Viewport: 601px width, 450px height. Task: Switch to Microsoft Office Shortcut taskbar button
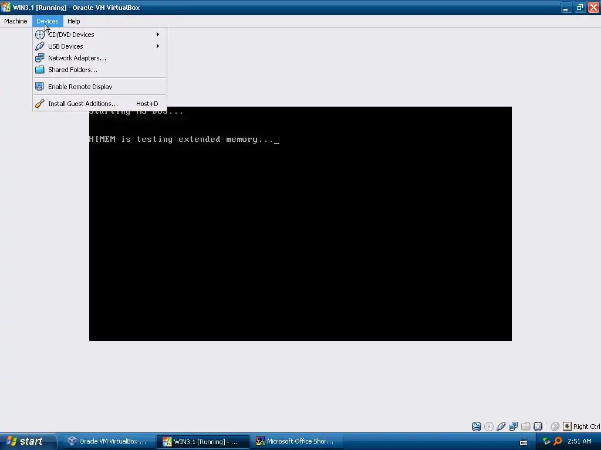coord(296,441)
